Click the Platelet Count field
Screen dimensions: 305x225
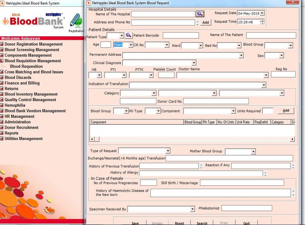(166, 75)
